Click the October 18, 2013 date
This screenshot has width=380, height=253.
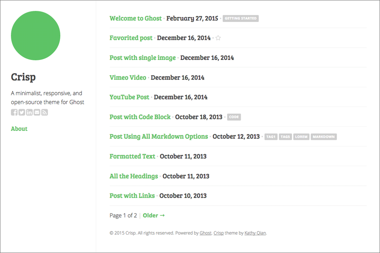[x=199, y=117]
